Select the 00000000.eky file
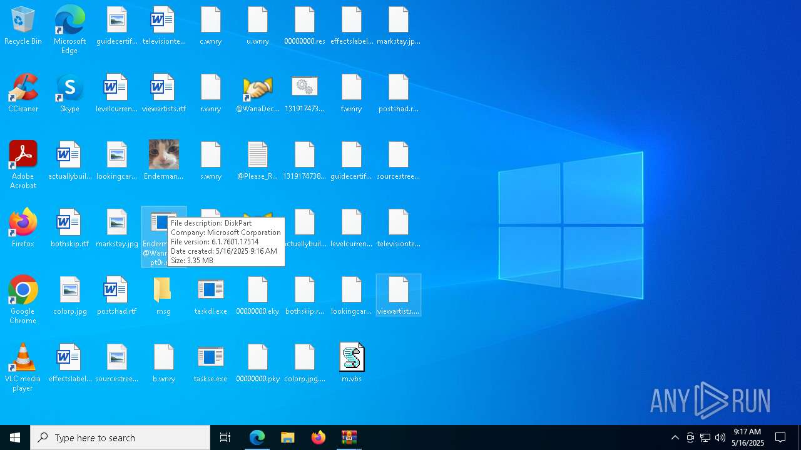The height and width of the screenshot is (450, 801). coord(258,296)
